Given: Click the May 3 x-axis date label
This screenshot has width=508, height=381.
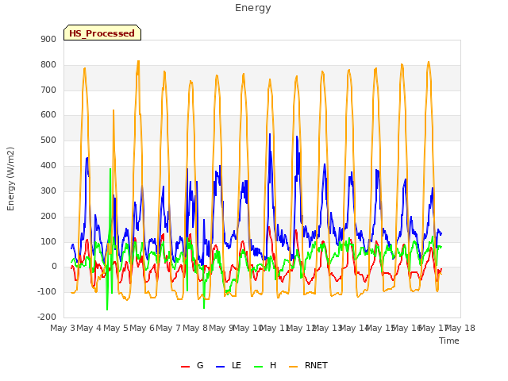Looking at the screenshot, I should [63, 328].
